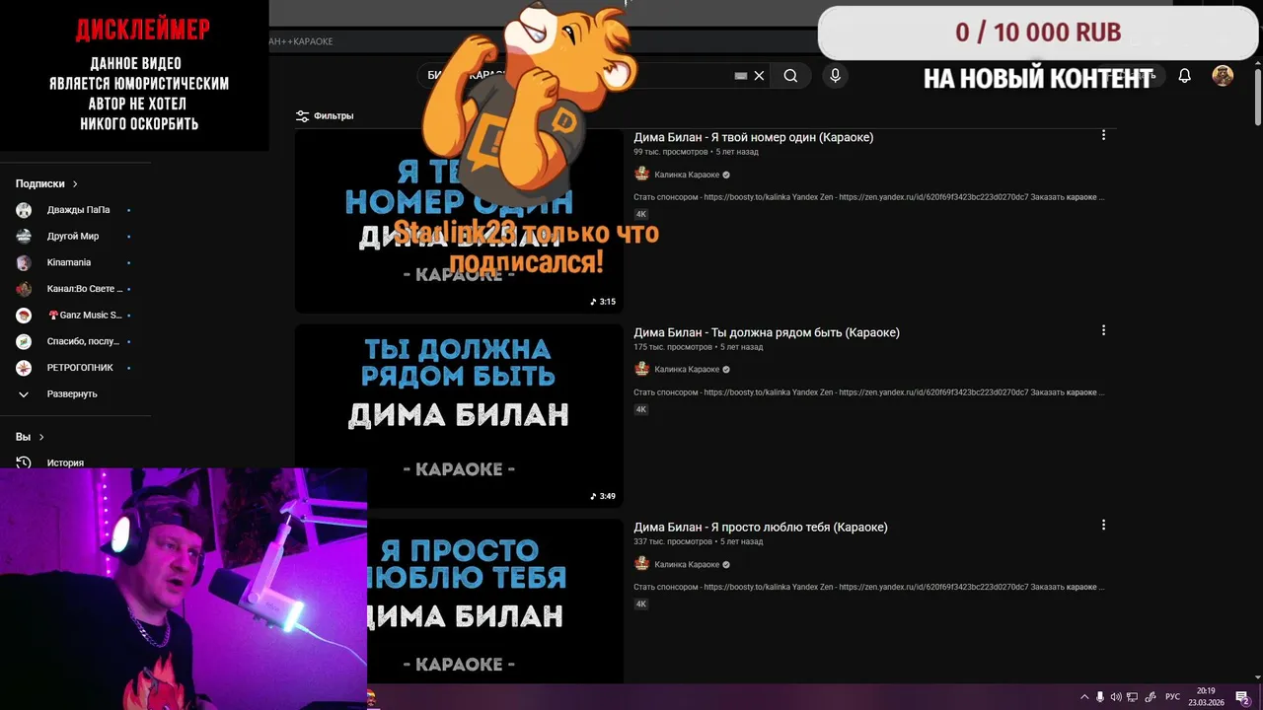Click '99 тыс. просмотров' view count text
The height and width of the screenshot is (710, 1263).
pos(671,152)
